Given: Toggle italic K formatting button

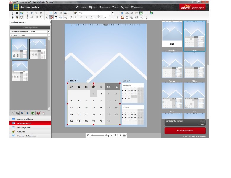Looking at the screenshot, I should (x=81, y=17).
